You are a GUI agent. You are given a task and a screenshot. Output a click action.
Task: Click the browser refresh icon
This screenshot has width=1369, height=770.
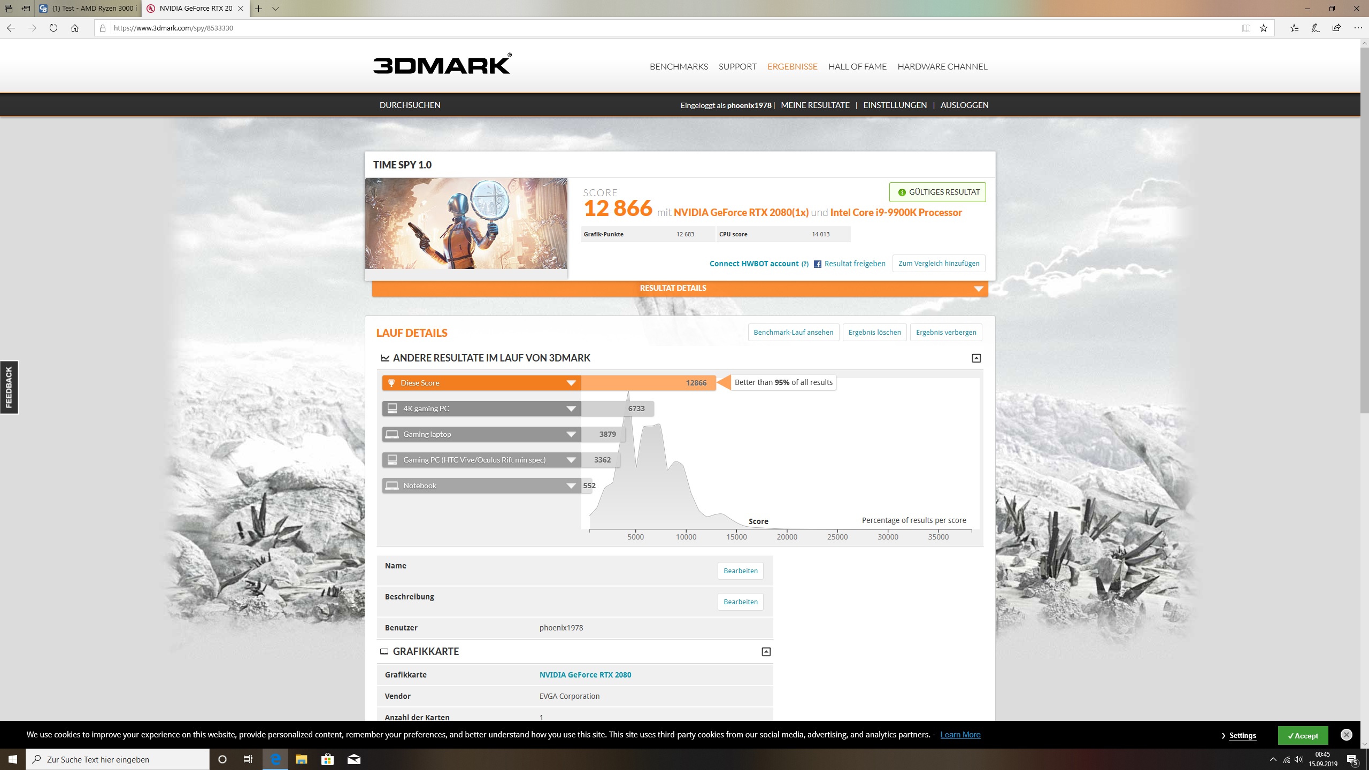(53, 28)
